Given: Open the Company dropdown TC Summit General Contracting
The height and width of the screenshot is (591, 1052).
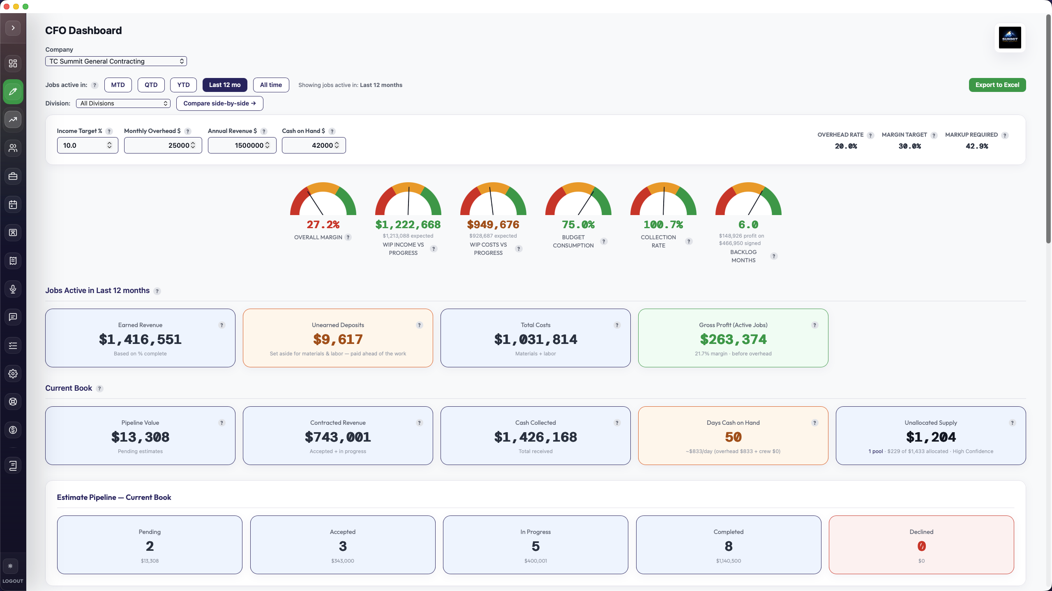Looking at the screenshot, I should click(116, 61).
